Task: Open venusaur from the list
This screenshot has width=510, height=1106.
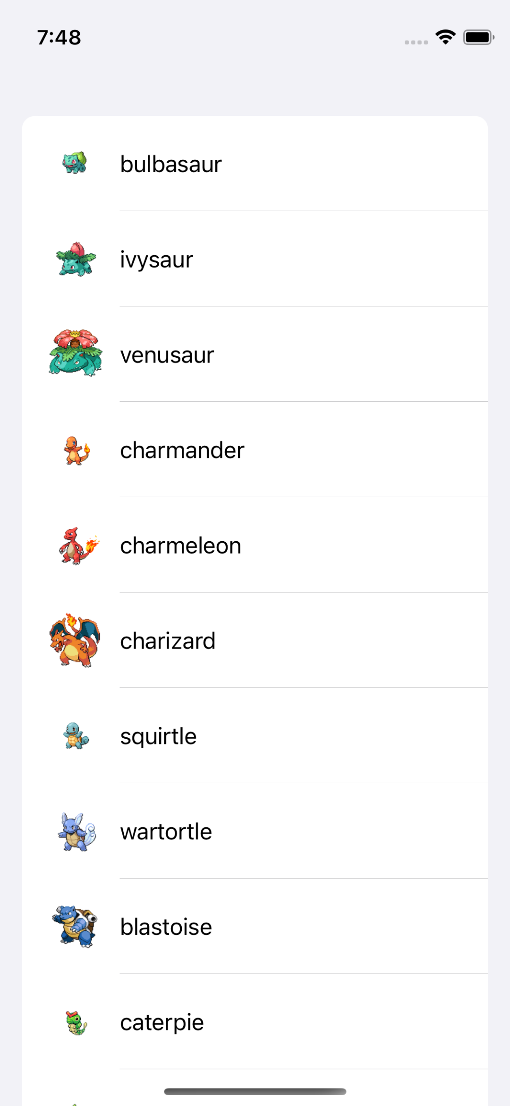Action: (x=167, y=355)
